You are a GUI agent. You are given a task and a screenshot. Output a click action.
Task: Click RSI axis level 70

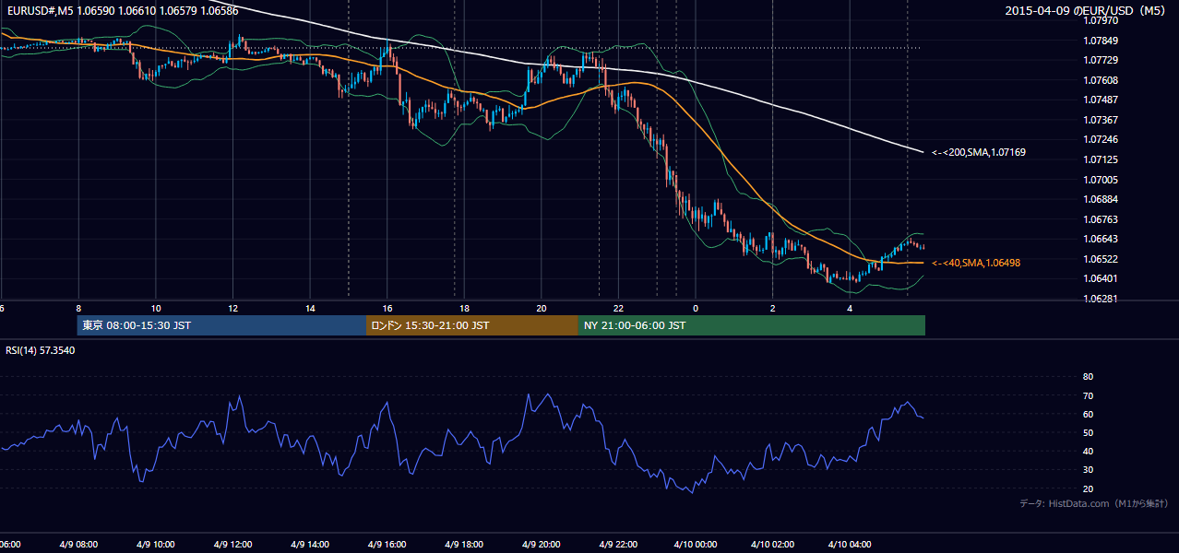1088,395
